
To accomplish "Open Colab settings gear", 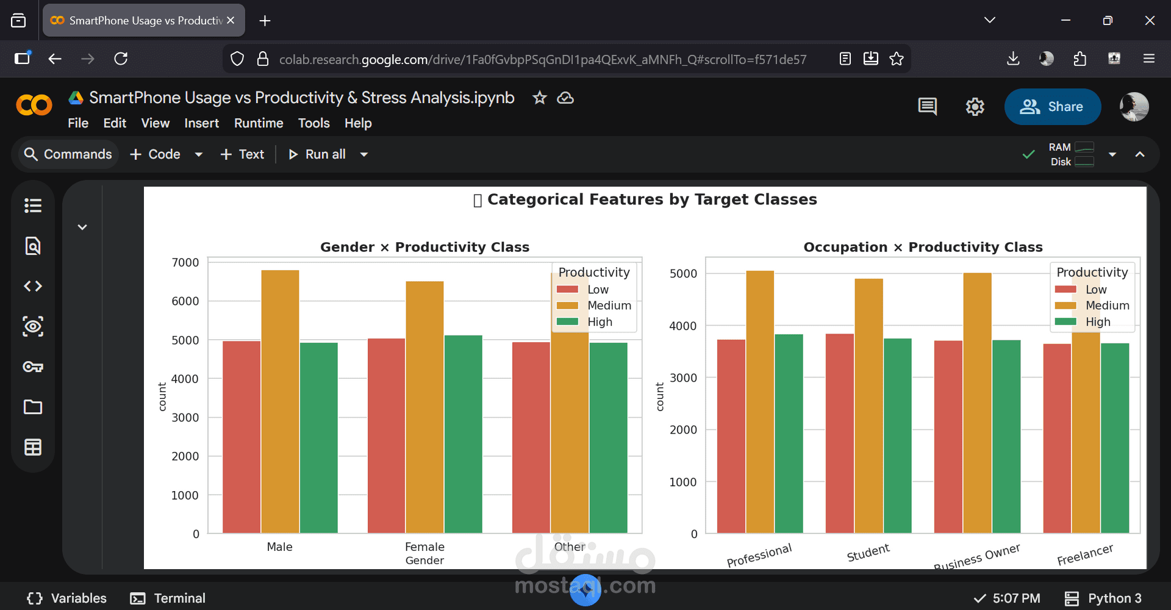I will [x=975, y=107].
